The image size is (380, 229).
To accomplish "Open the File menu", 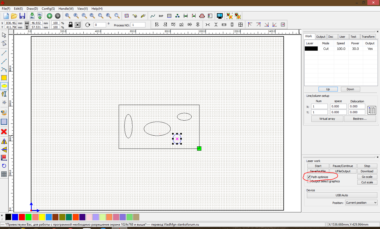I will (6, 9).
